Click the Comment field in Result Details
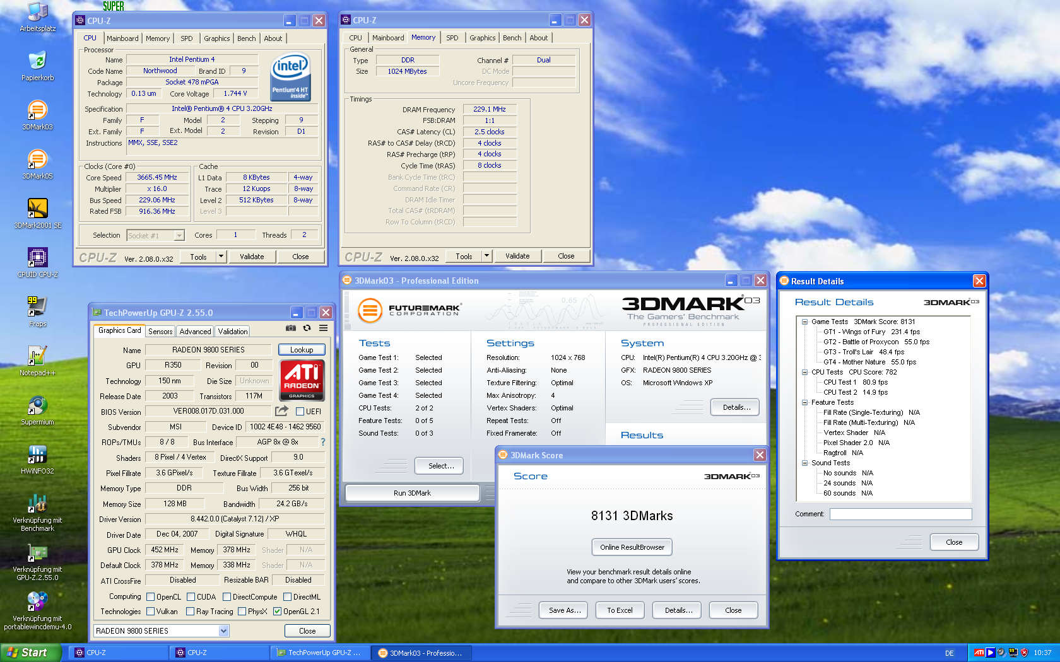Viewport: 1060px width, 662px height. click(x=900, y=514)
